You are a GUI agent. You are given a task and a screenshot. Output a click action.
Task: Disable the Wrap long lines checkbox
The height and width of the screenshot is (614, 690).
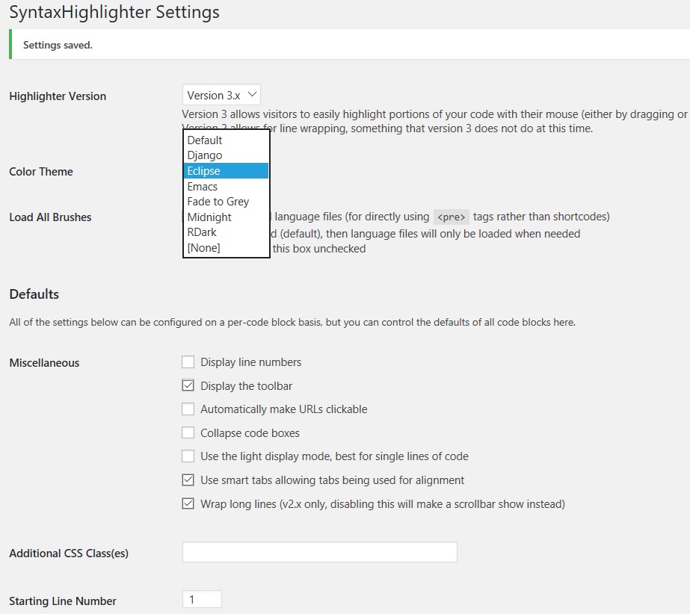point(188,503)
